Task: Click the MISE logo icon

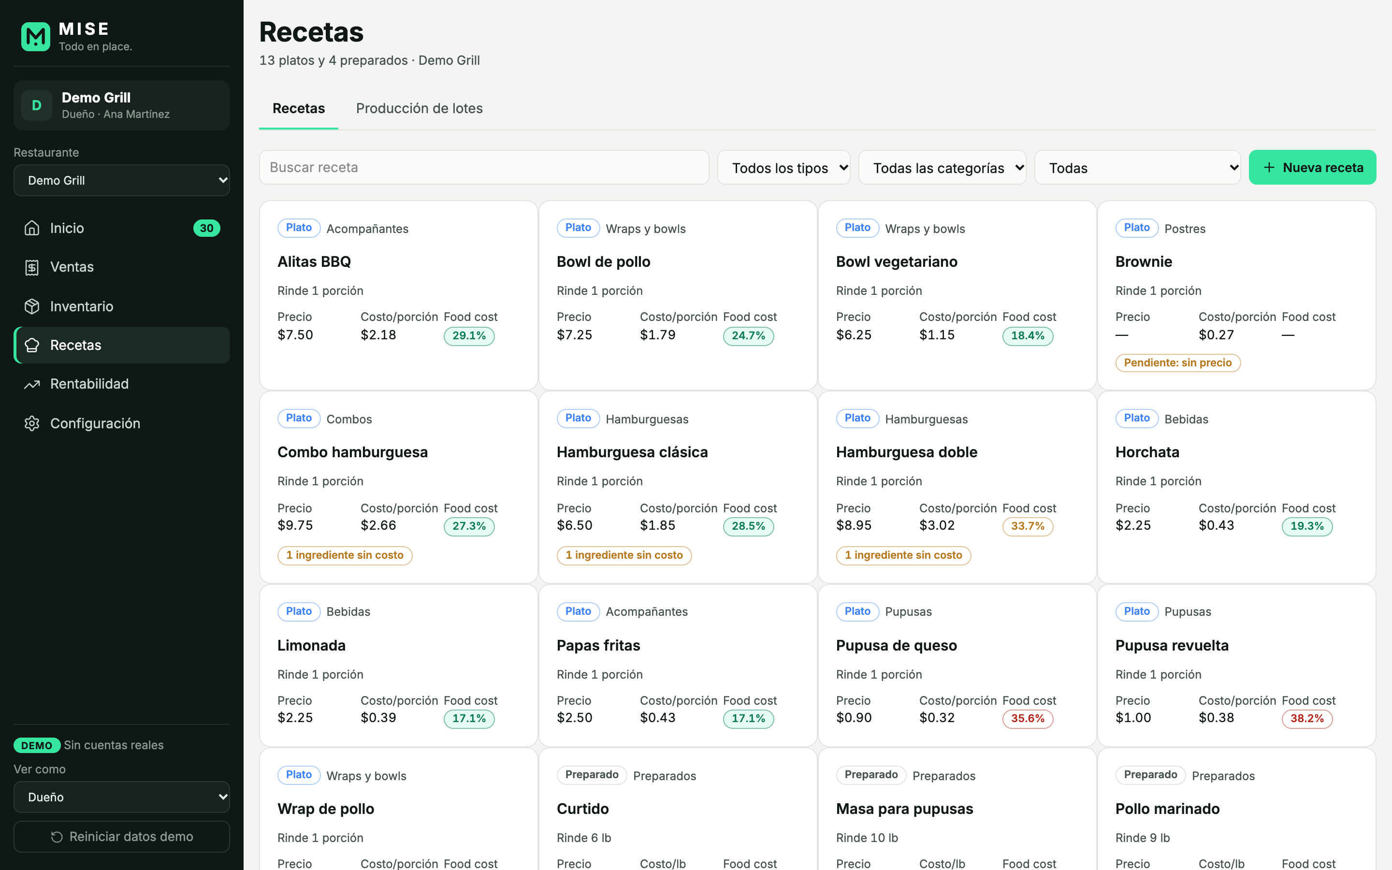Action: pos(36,37)
